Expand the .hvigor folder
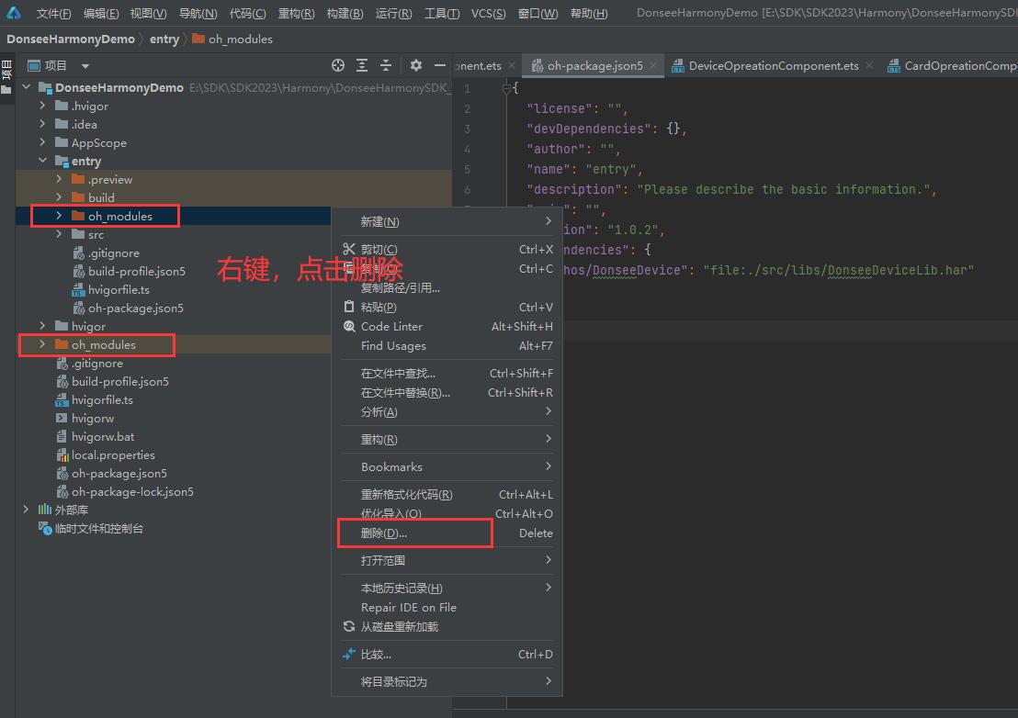The width and height of the screenshot is (1018, 718). pos(42,106)
